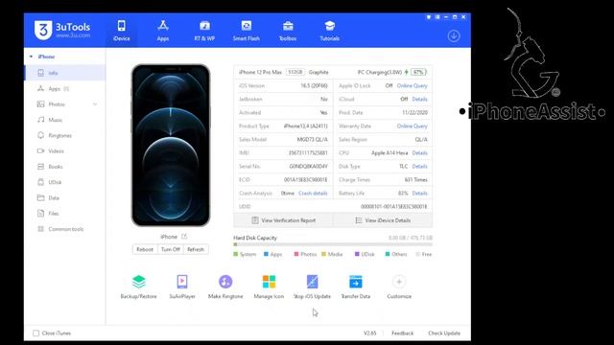Click the 512GB storage badge
614x345 pixels.
click(x=295, y=72)
